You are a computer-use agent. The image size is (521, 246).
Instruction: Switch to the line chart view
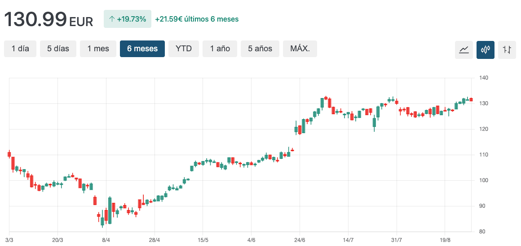pyautogui.click(x=464, y=49)
